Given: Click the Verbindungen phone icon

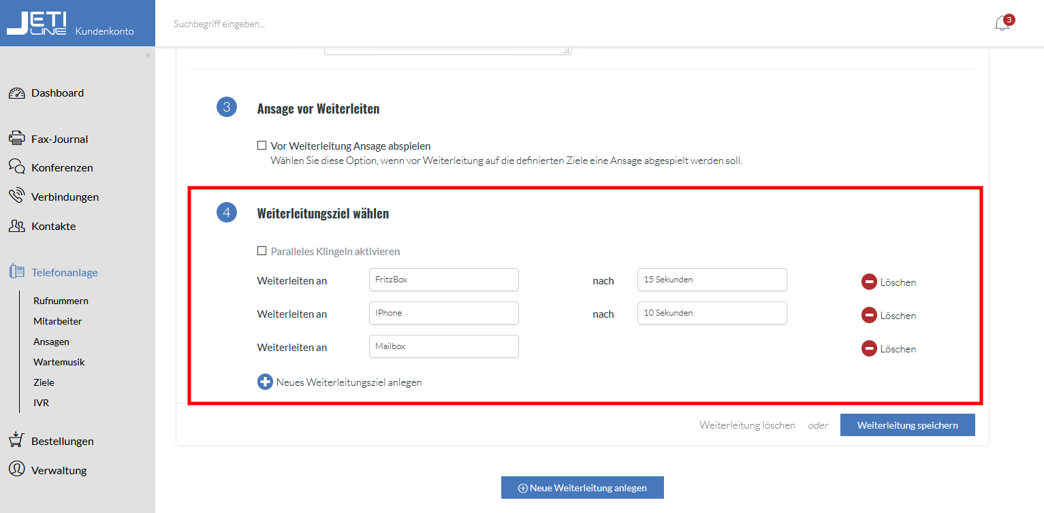Looking at the screenshot, I should (x=17, y=197).
